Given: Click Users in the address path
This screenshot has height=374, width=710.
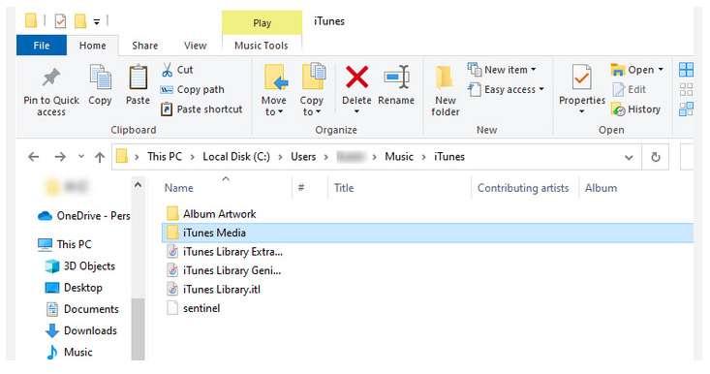Looking at the screenshot, I should pyautogui.click(x=303, y=157).
